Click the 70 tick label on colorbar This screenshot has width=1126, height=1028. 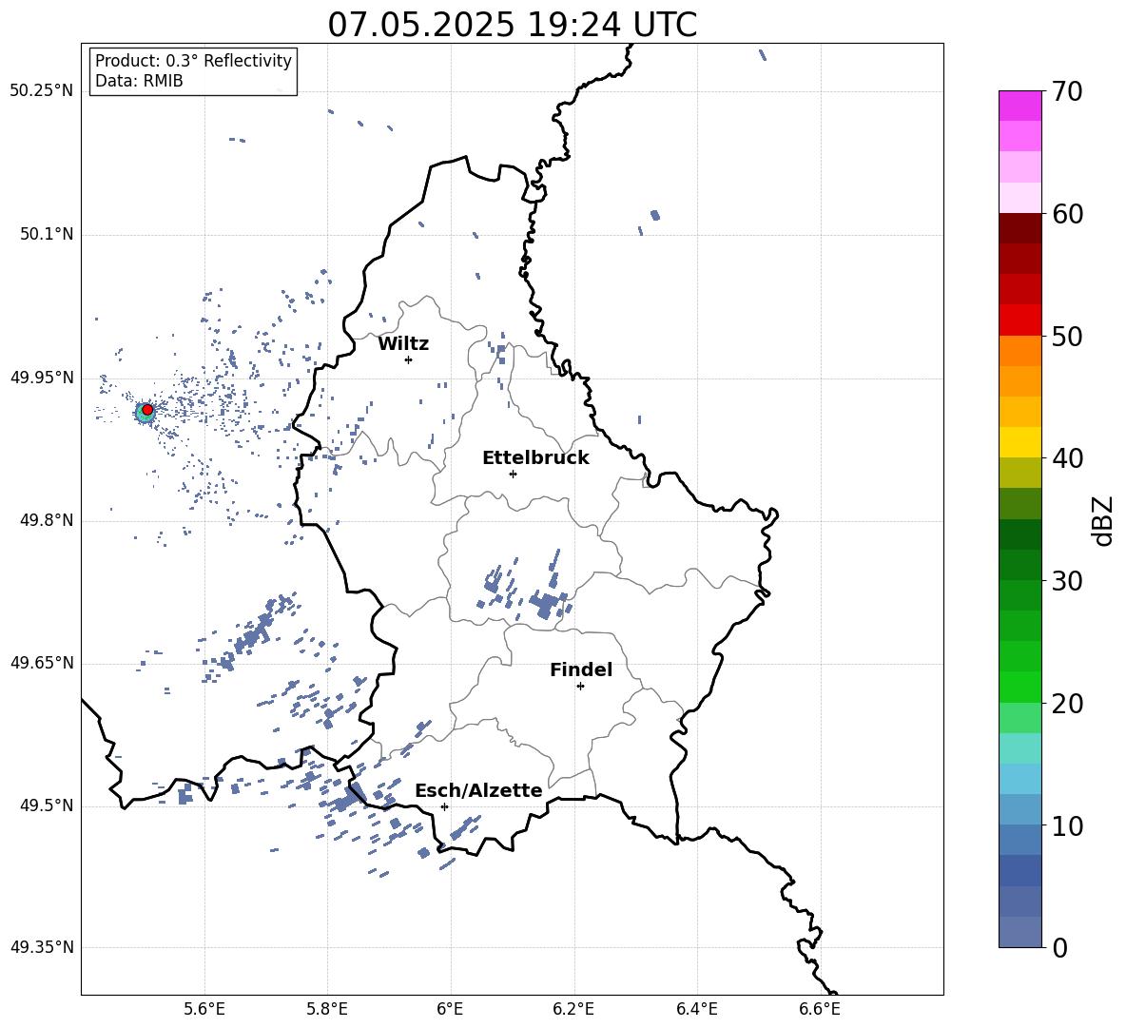[x=1066, y=92]
